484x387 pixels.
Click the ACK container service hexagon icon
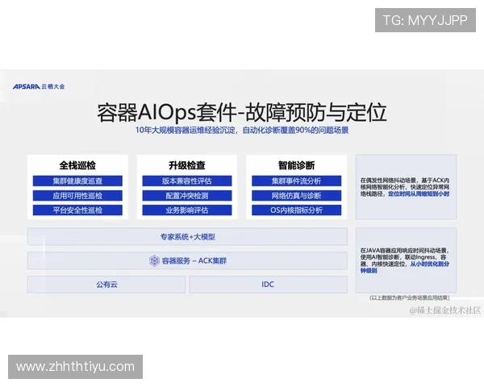[x=154, y=260]
